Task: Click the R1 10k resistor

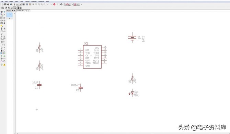Action: [x=39, y=48]
